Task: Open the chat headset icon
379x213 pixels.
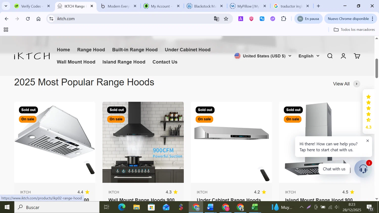Action: coord(363,169)
